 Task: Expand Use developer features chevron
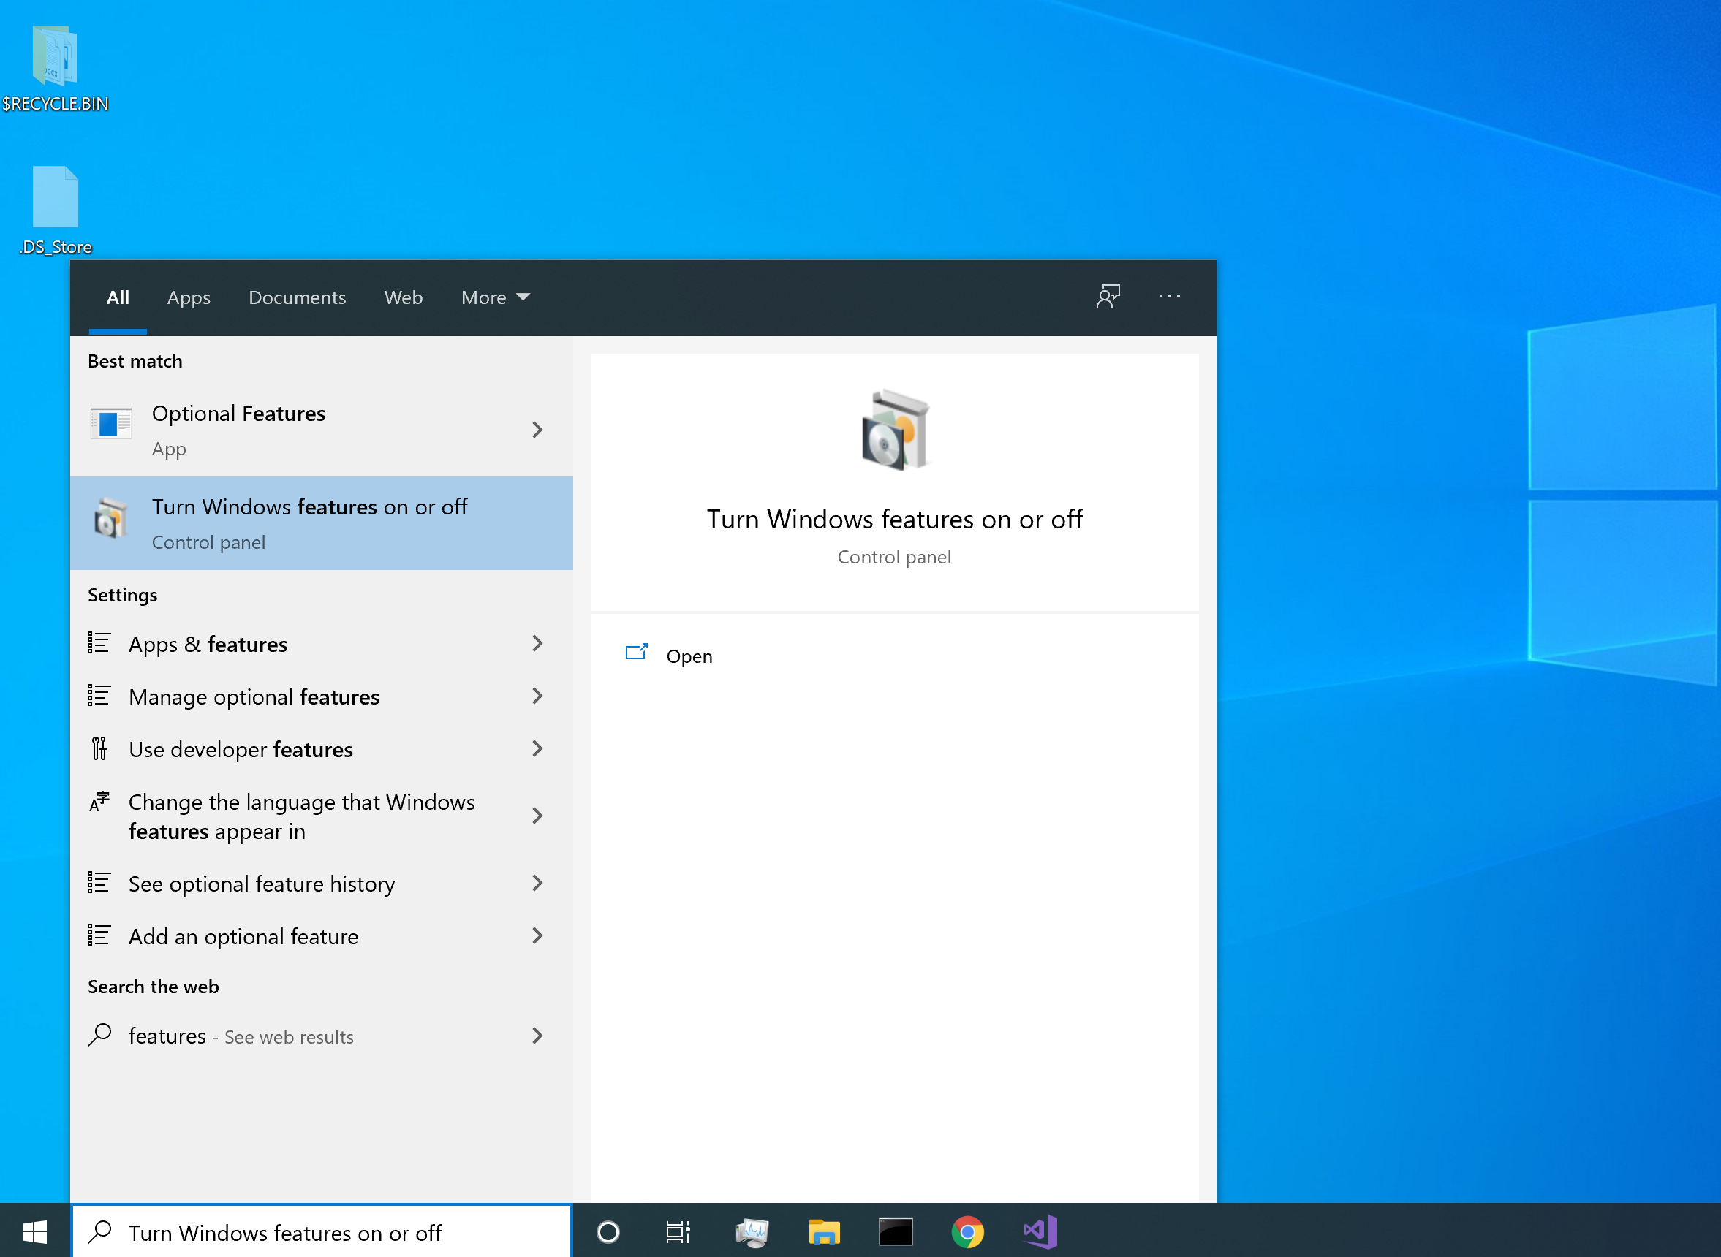537,748
